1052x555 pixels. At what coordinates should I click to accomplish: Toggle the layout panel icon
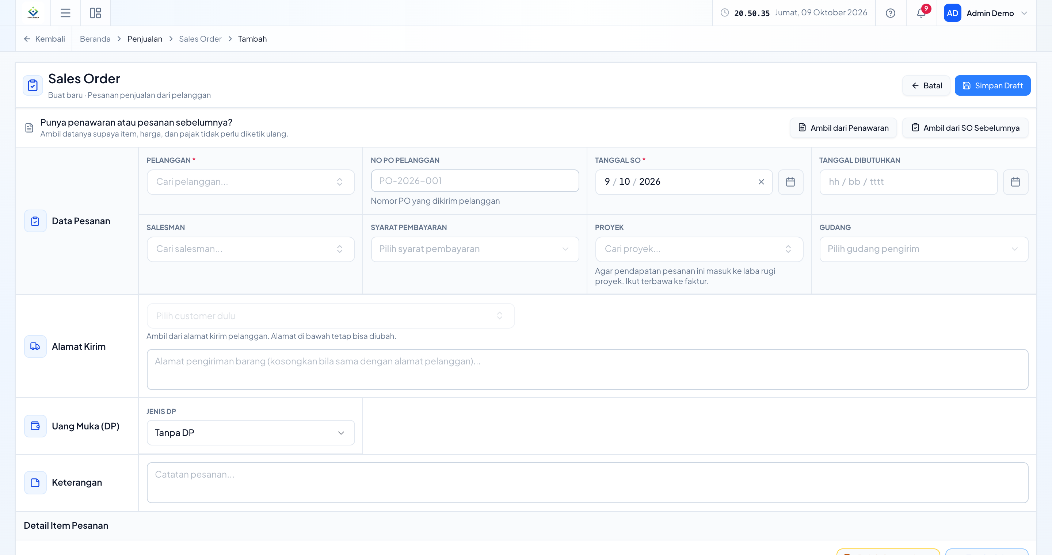point(95,13)
